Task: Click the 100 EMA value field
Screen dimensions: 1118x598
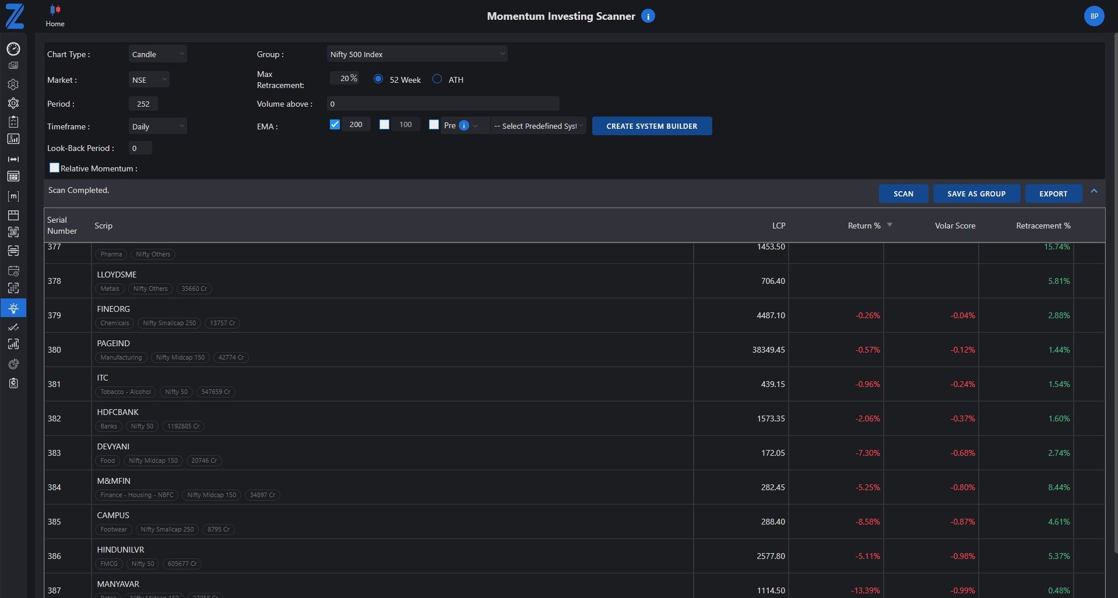Action: (x=406, y=124)
